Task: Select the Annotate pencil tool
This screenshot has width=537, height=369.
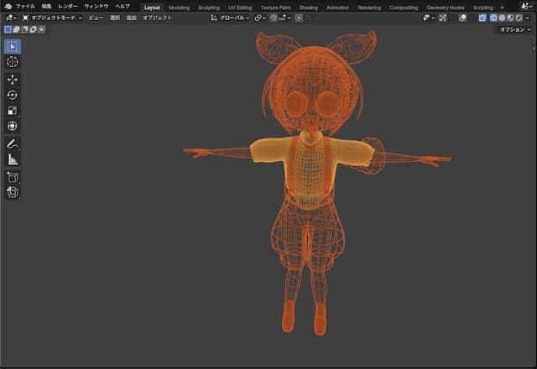Action: [13, 144]
